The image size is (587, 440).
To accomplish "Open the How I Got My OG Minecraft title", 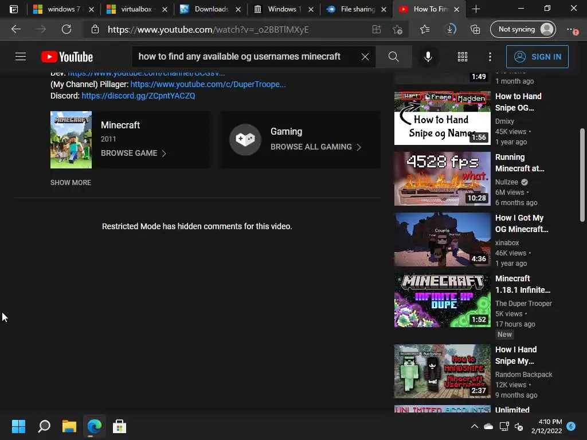I will (522, 223).
